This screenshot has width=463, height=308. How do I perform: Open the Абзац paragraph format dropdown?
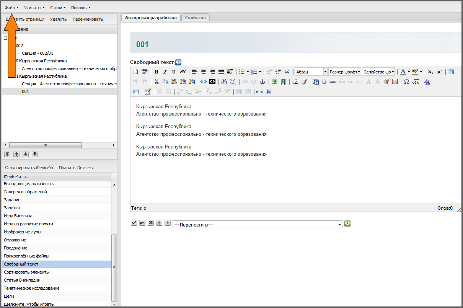click(x=311, y=72)
